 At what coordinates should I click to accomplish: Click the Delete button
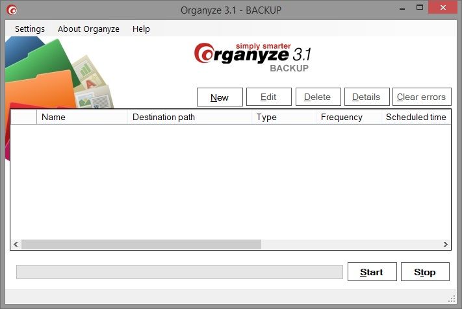[318, 97]
